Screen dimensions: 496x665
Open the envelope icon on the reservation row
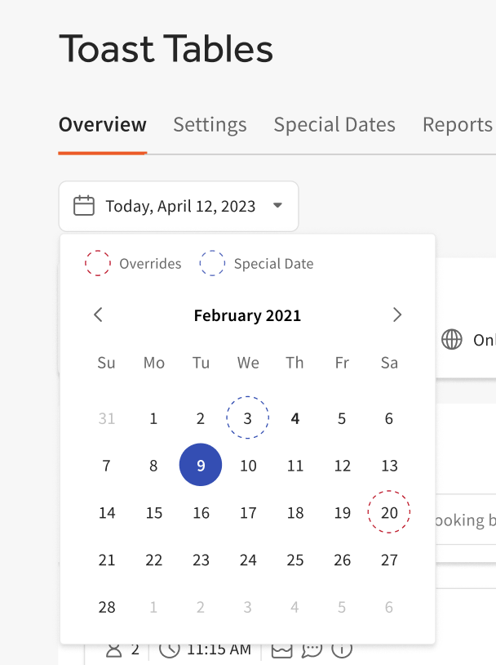click(281, 649)
